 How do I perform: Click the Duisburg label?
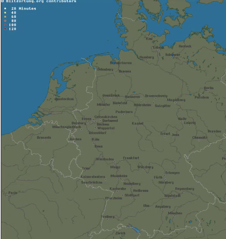[79, 123]
